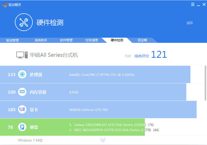Open the 百宝箱 tab

(x=142, y=40)
